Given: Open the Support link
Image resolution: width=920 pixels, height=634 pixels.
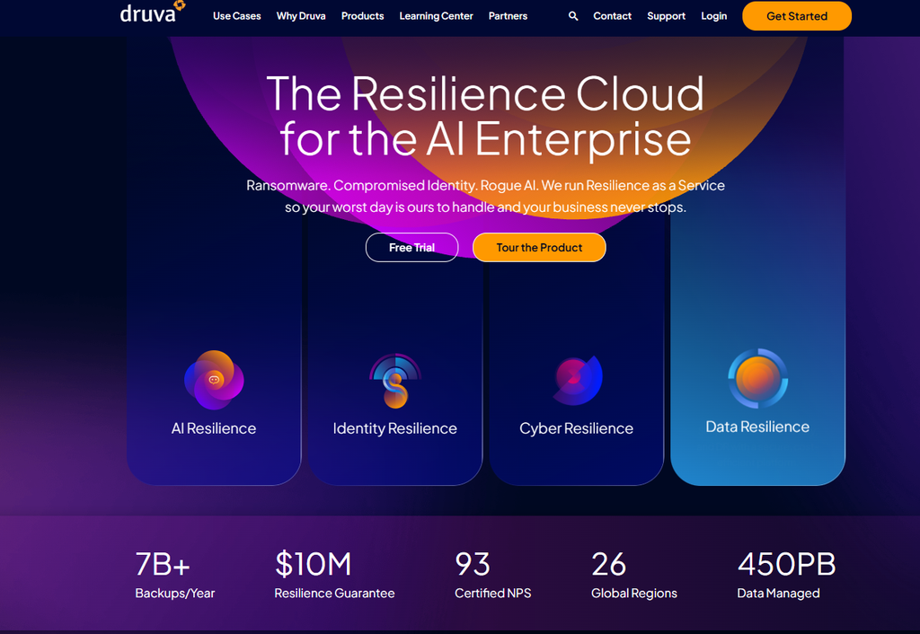Looking at the screenshot, I should pos(666,16).
